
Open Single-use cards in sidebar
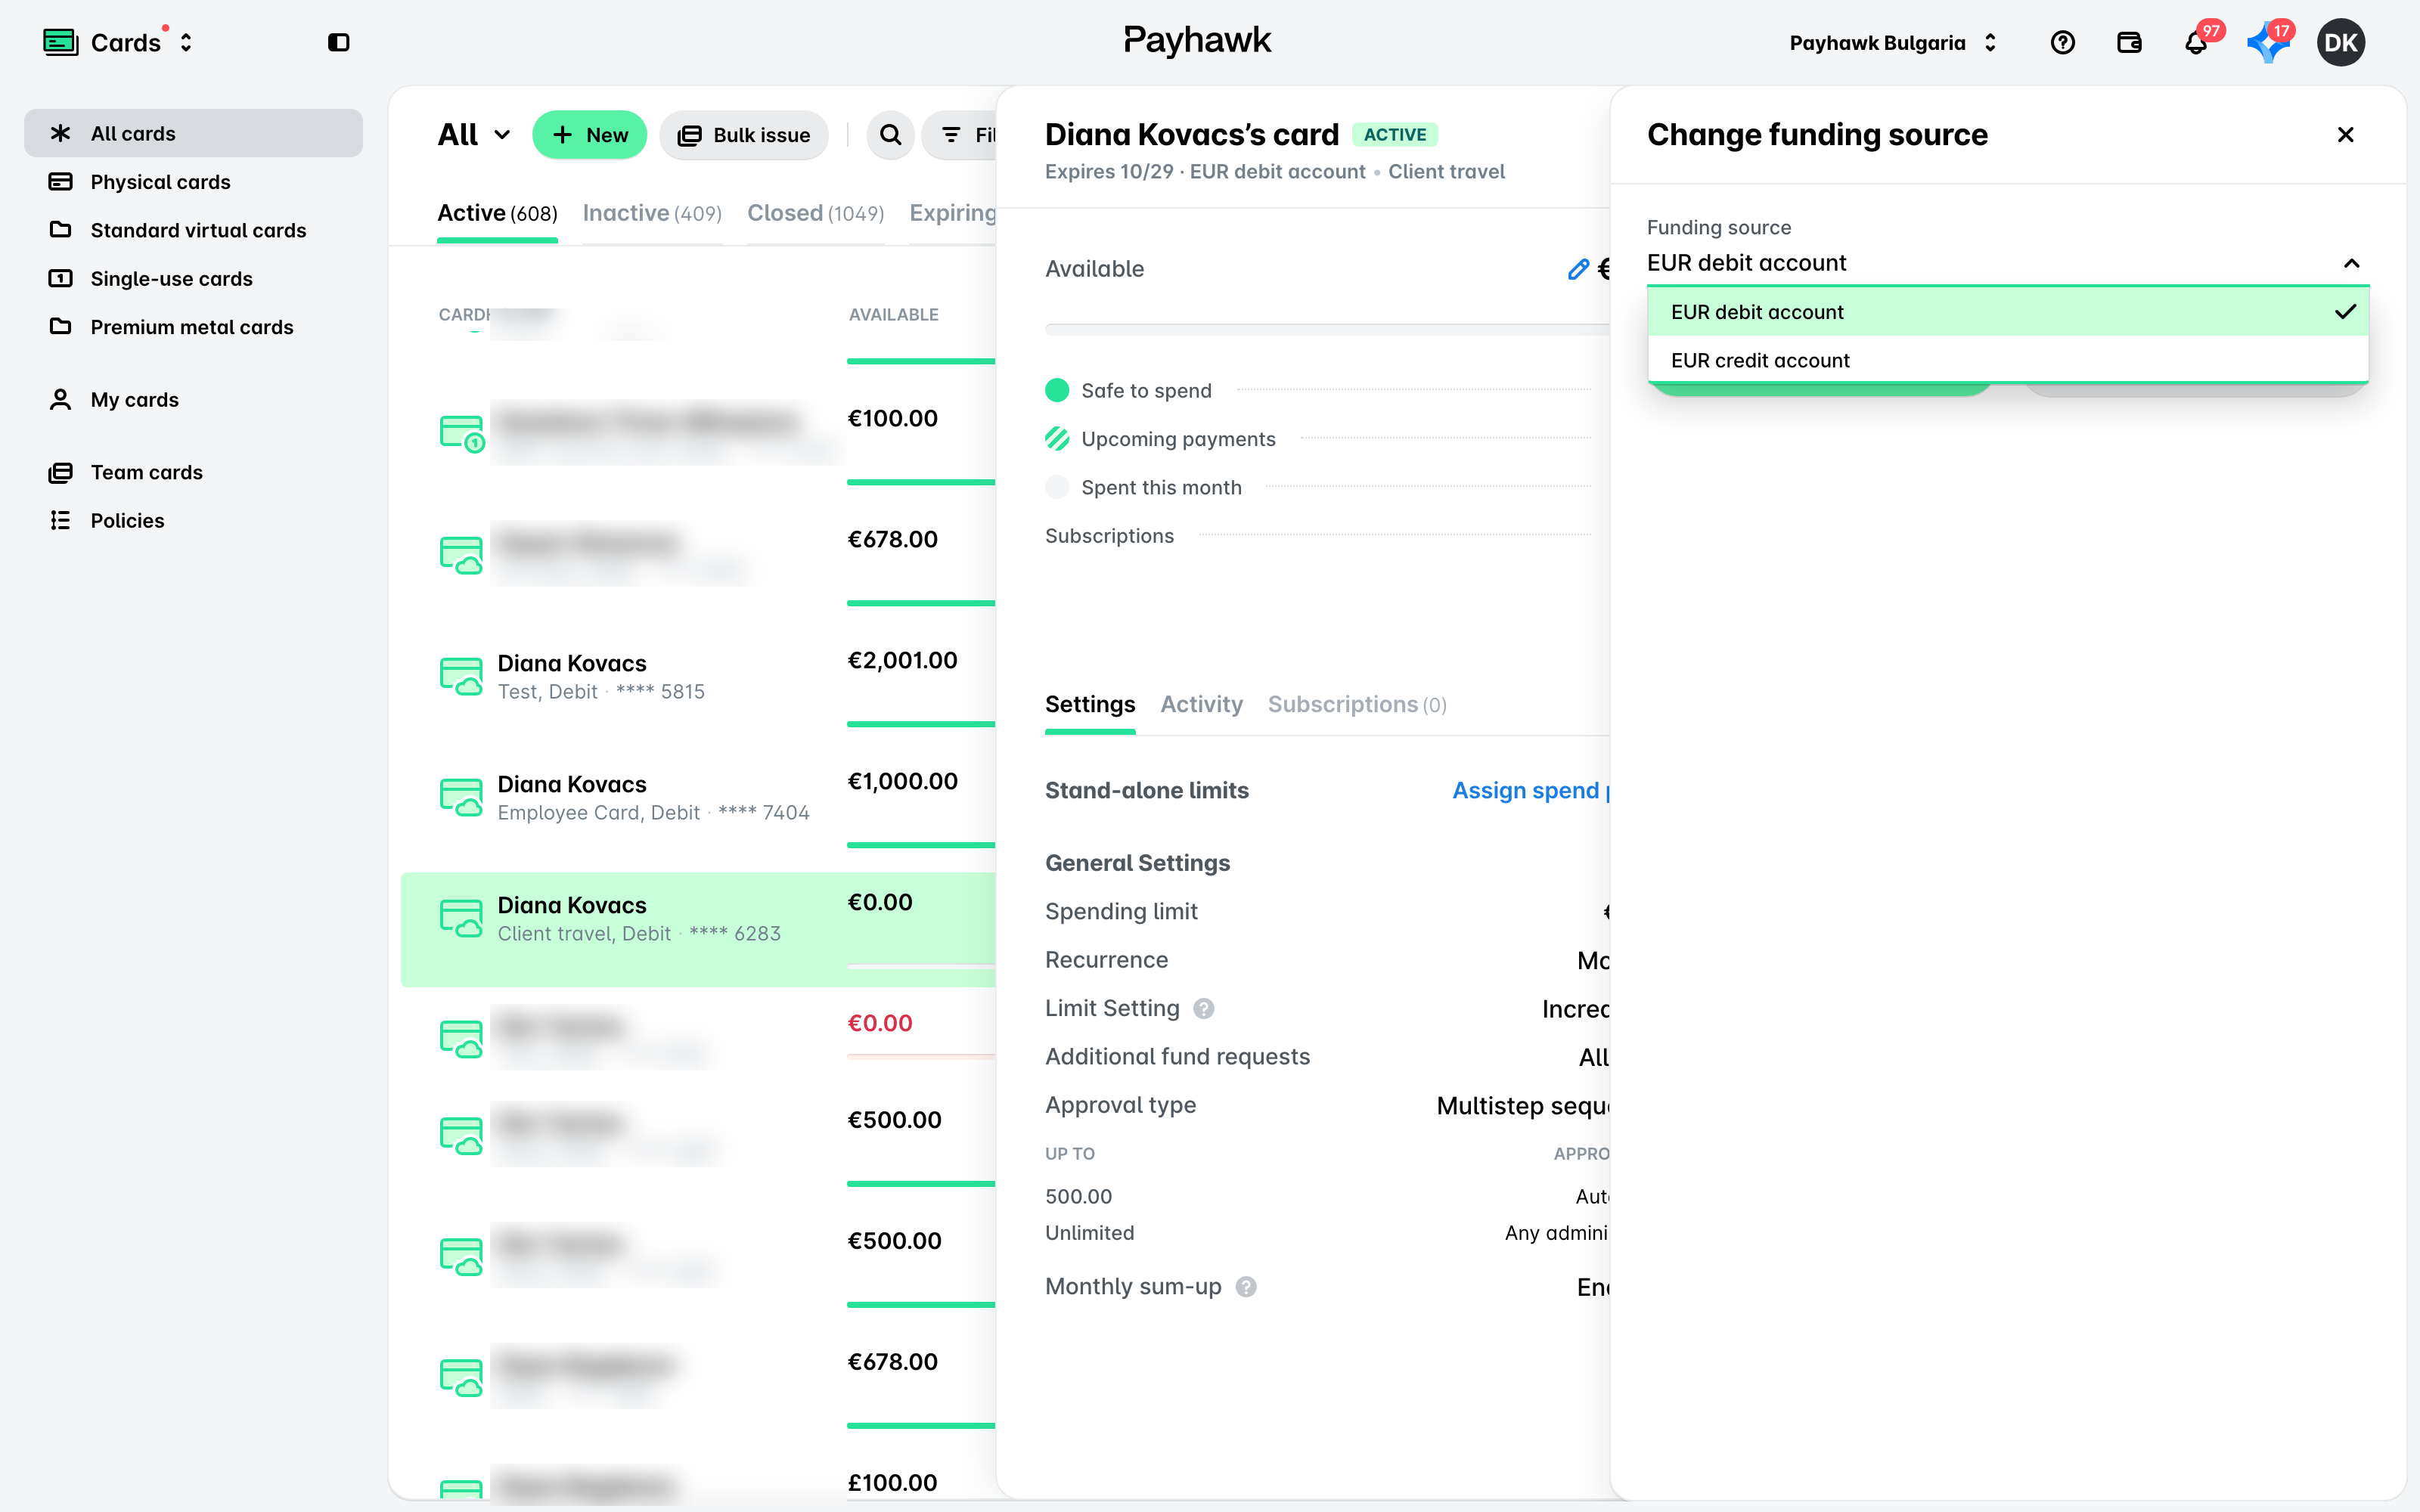193,278
